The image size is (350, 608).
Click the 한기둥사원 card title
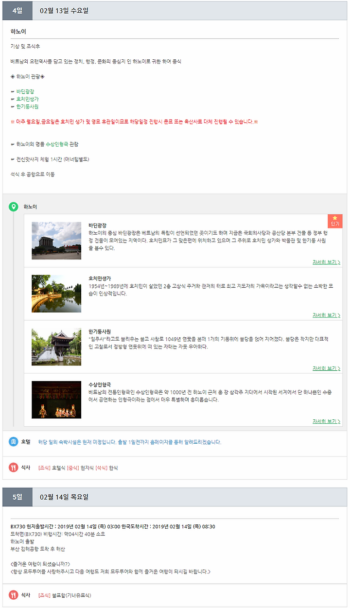point(100,331)
